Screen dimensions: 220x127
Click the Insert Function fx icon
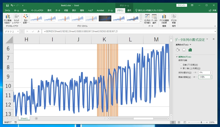(x=38, y=31)
